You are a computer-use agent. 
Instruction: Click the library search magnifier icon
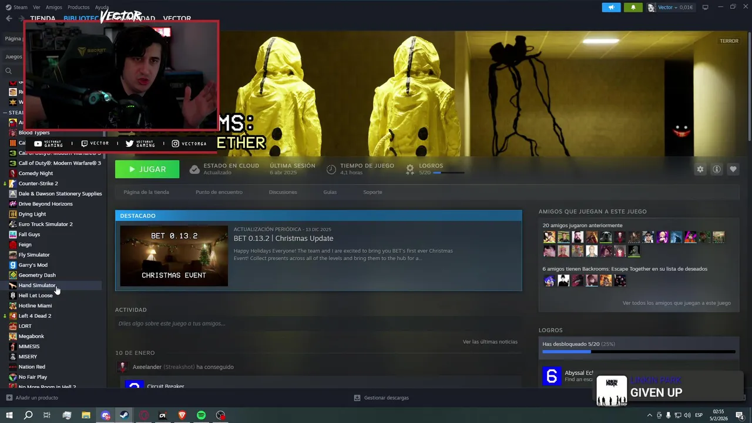(8, 71)
